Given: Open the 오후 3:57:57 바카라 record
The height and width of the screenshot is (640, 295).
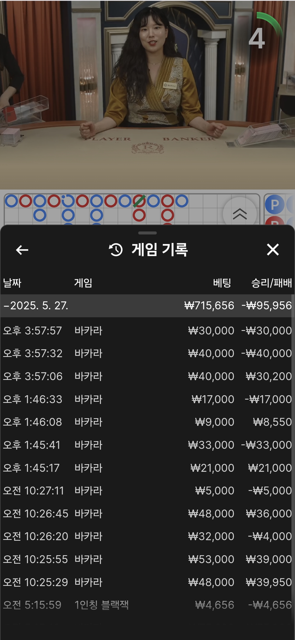Looking at the screenshot, I should click(147, 331).
